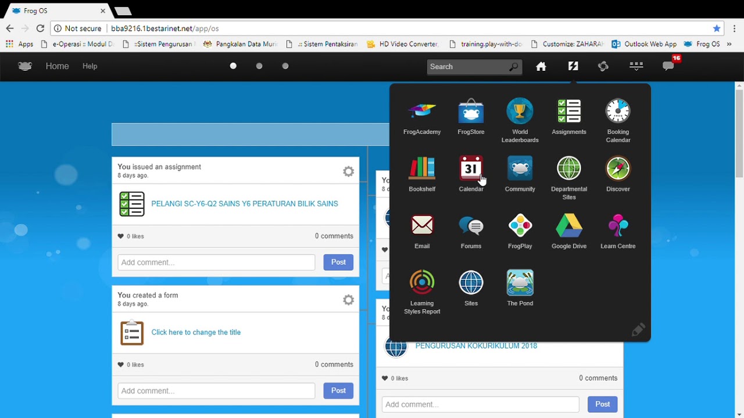Toggle the Quick Launch lightning icon
744x418 pixels.
pos(573,66)
